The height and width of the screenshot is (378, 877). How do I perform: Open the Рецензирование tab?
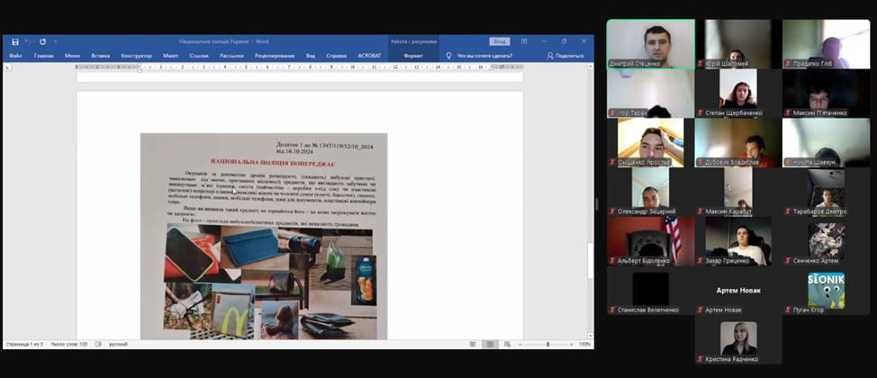click(x=275, y=56)
